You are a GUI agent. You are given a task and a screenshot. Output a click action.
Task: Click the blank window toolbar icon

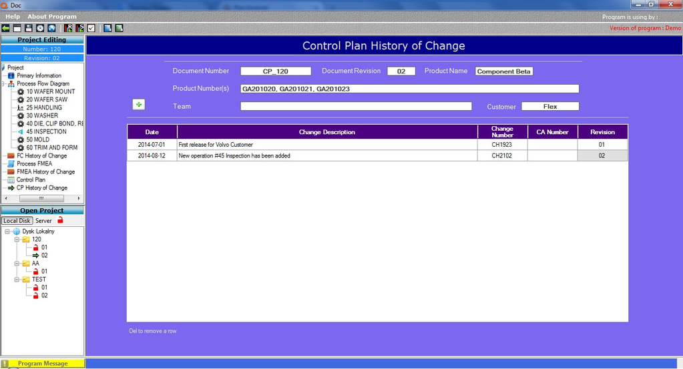17,28
